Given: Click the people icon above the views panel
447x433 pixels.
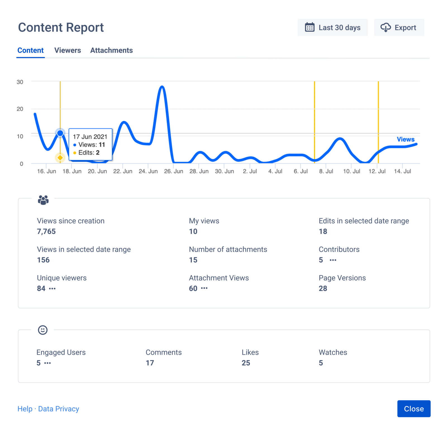Looking at the screenshot, I should pyautogui.click(x=43, y=200).
